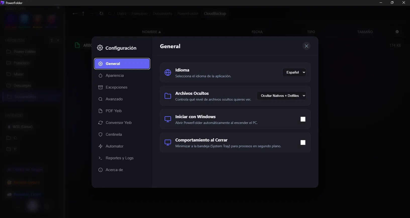Click the Archivos Ocultos folder icon

point(168,96)
